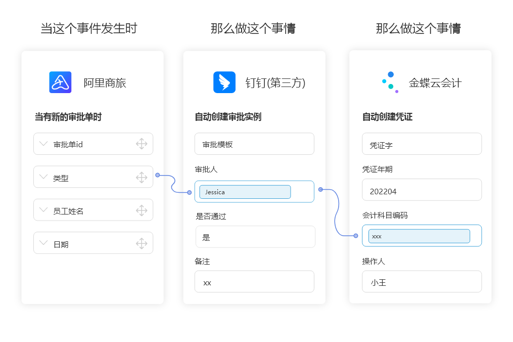Expand the 日期 dropdown
The image size is (513, 342).
44,243
